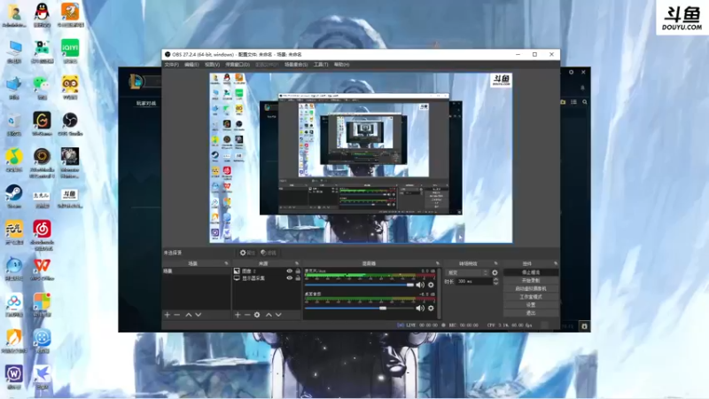709x399 pixels.
Task: Pop out the audio mixer (混音器) dock
Action: click(437, 263)
